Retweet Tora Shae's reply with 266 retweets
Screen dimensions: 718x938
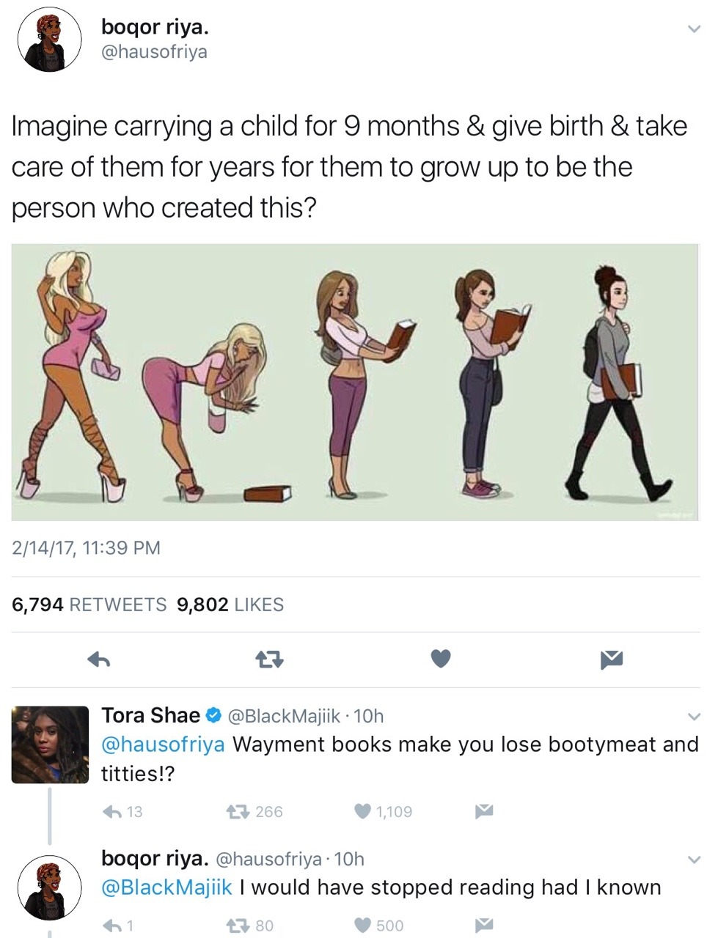[x=254, y=811]
